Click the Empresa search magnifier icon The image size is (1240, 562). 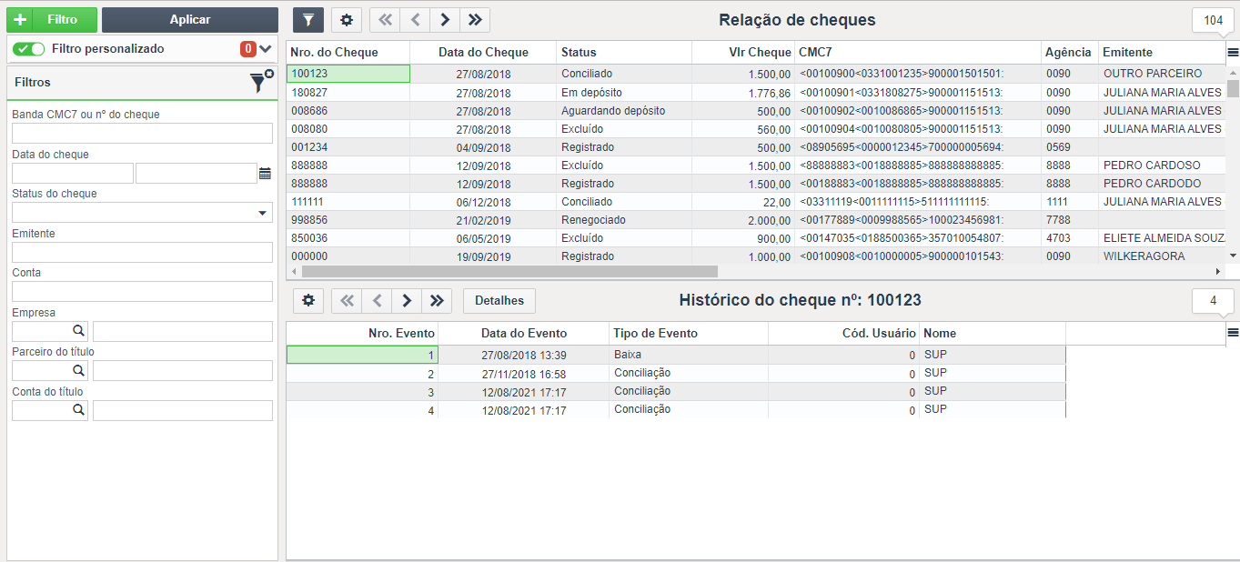click(x=79, y=331)
